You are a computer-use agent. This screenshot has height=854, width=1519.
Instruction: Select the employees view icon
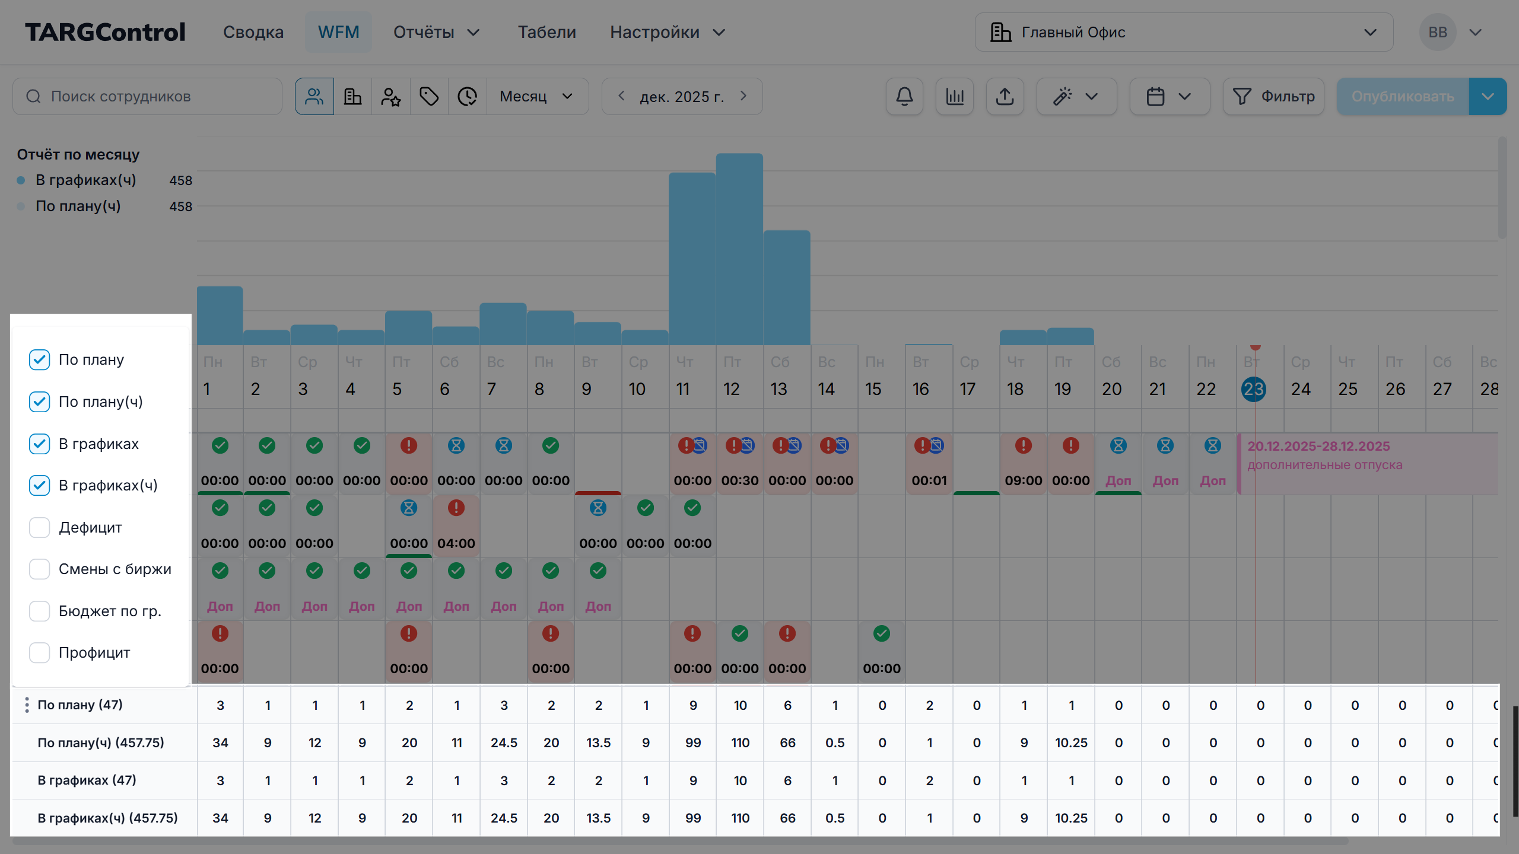pos(314,96)
